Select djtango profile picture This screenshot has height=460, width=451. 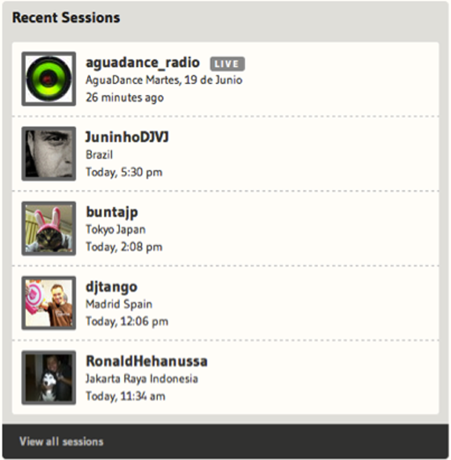coord(48,303)
